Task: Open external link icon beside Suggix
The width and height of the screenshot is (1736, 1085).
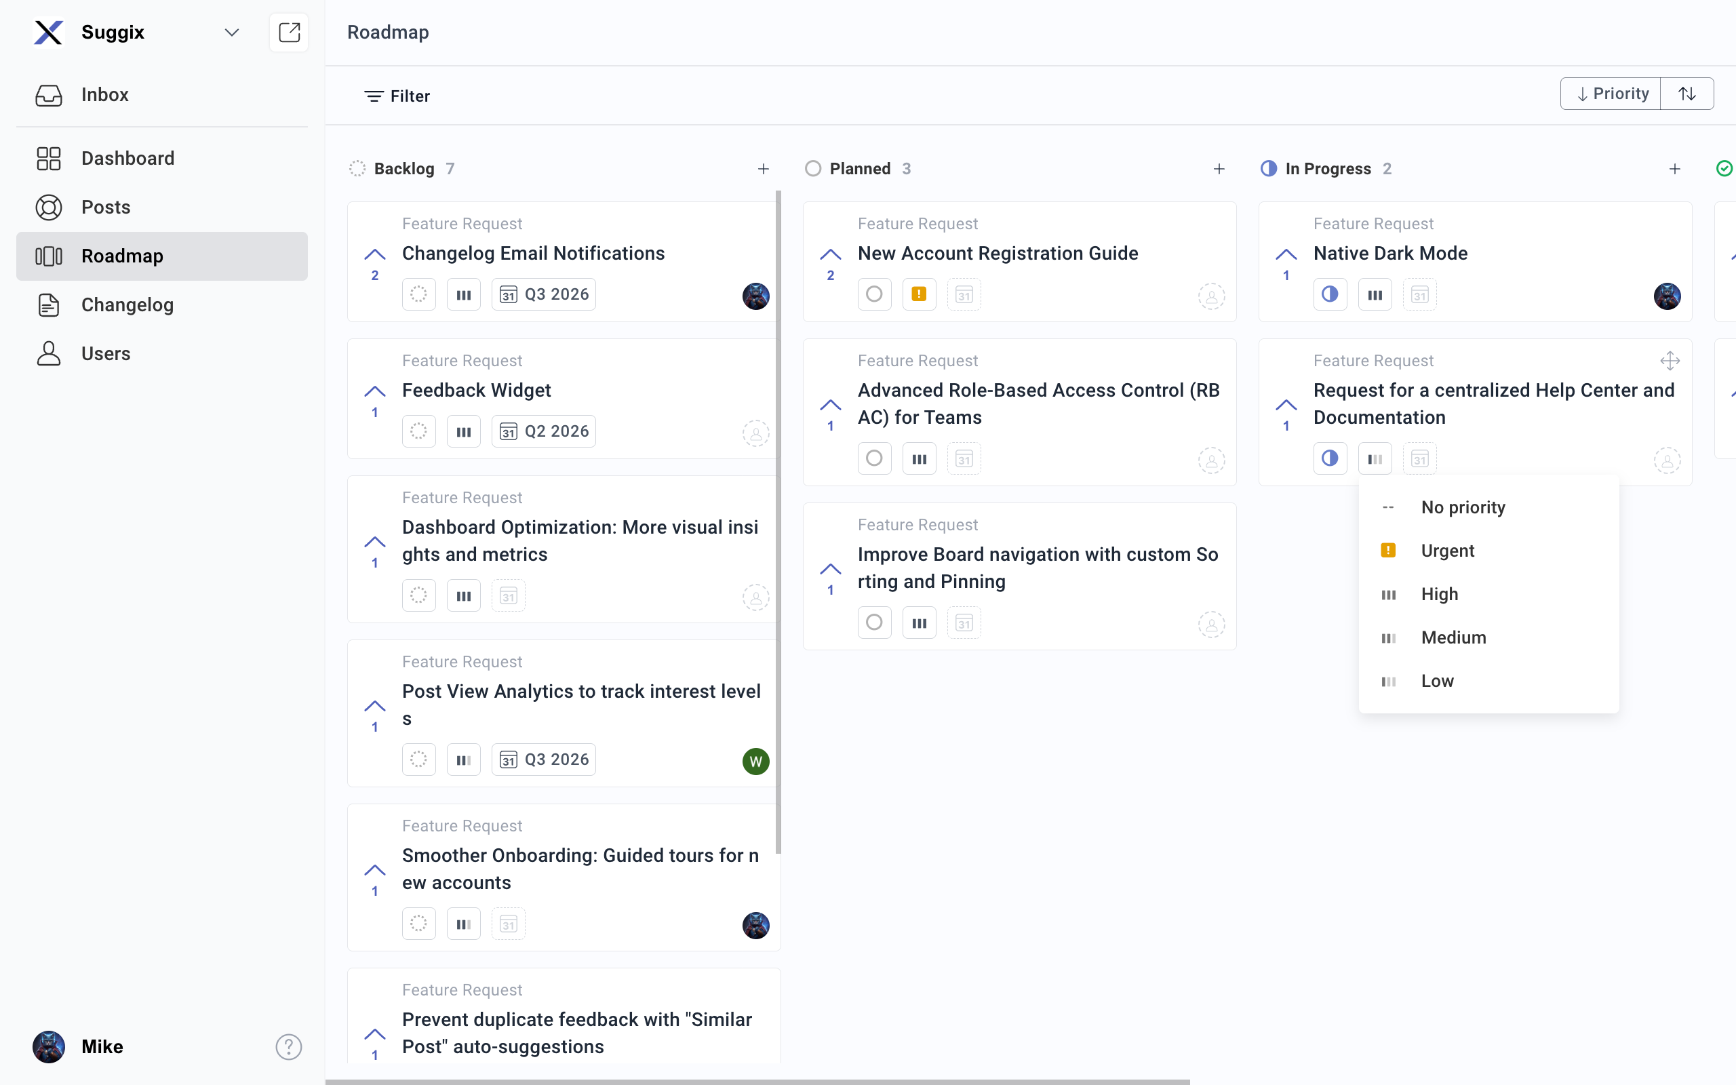Action: [288, 33]
